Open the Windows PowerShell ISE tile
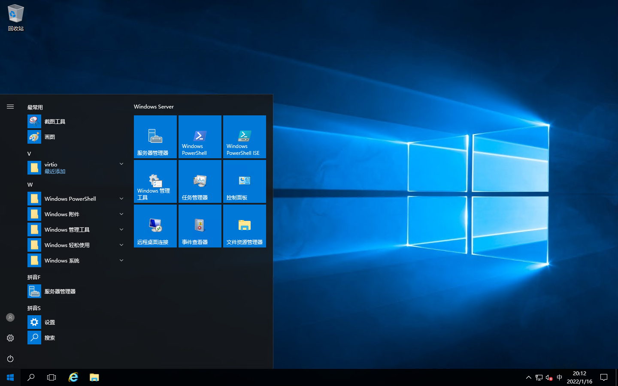 tap(245, 137)
